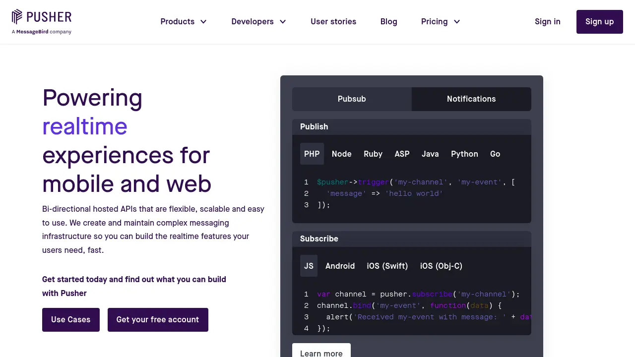Viewport: 635px width, 357px height.
Task: View the Java publish example
Action: click(430, 154)
